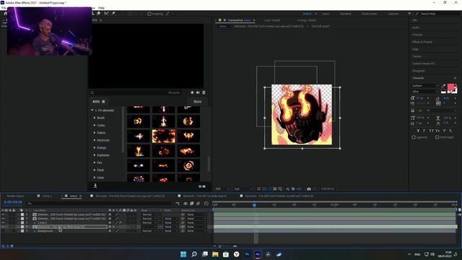
Task: Toggle visibility of the first timeline layer
Action: 3,214
